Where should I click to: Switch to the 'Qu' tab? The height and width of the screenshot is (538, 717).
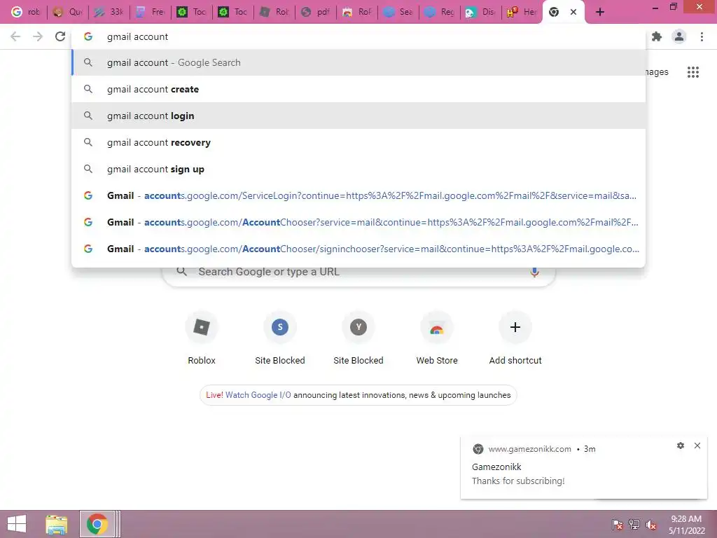click(67, 12)
